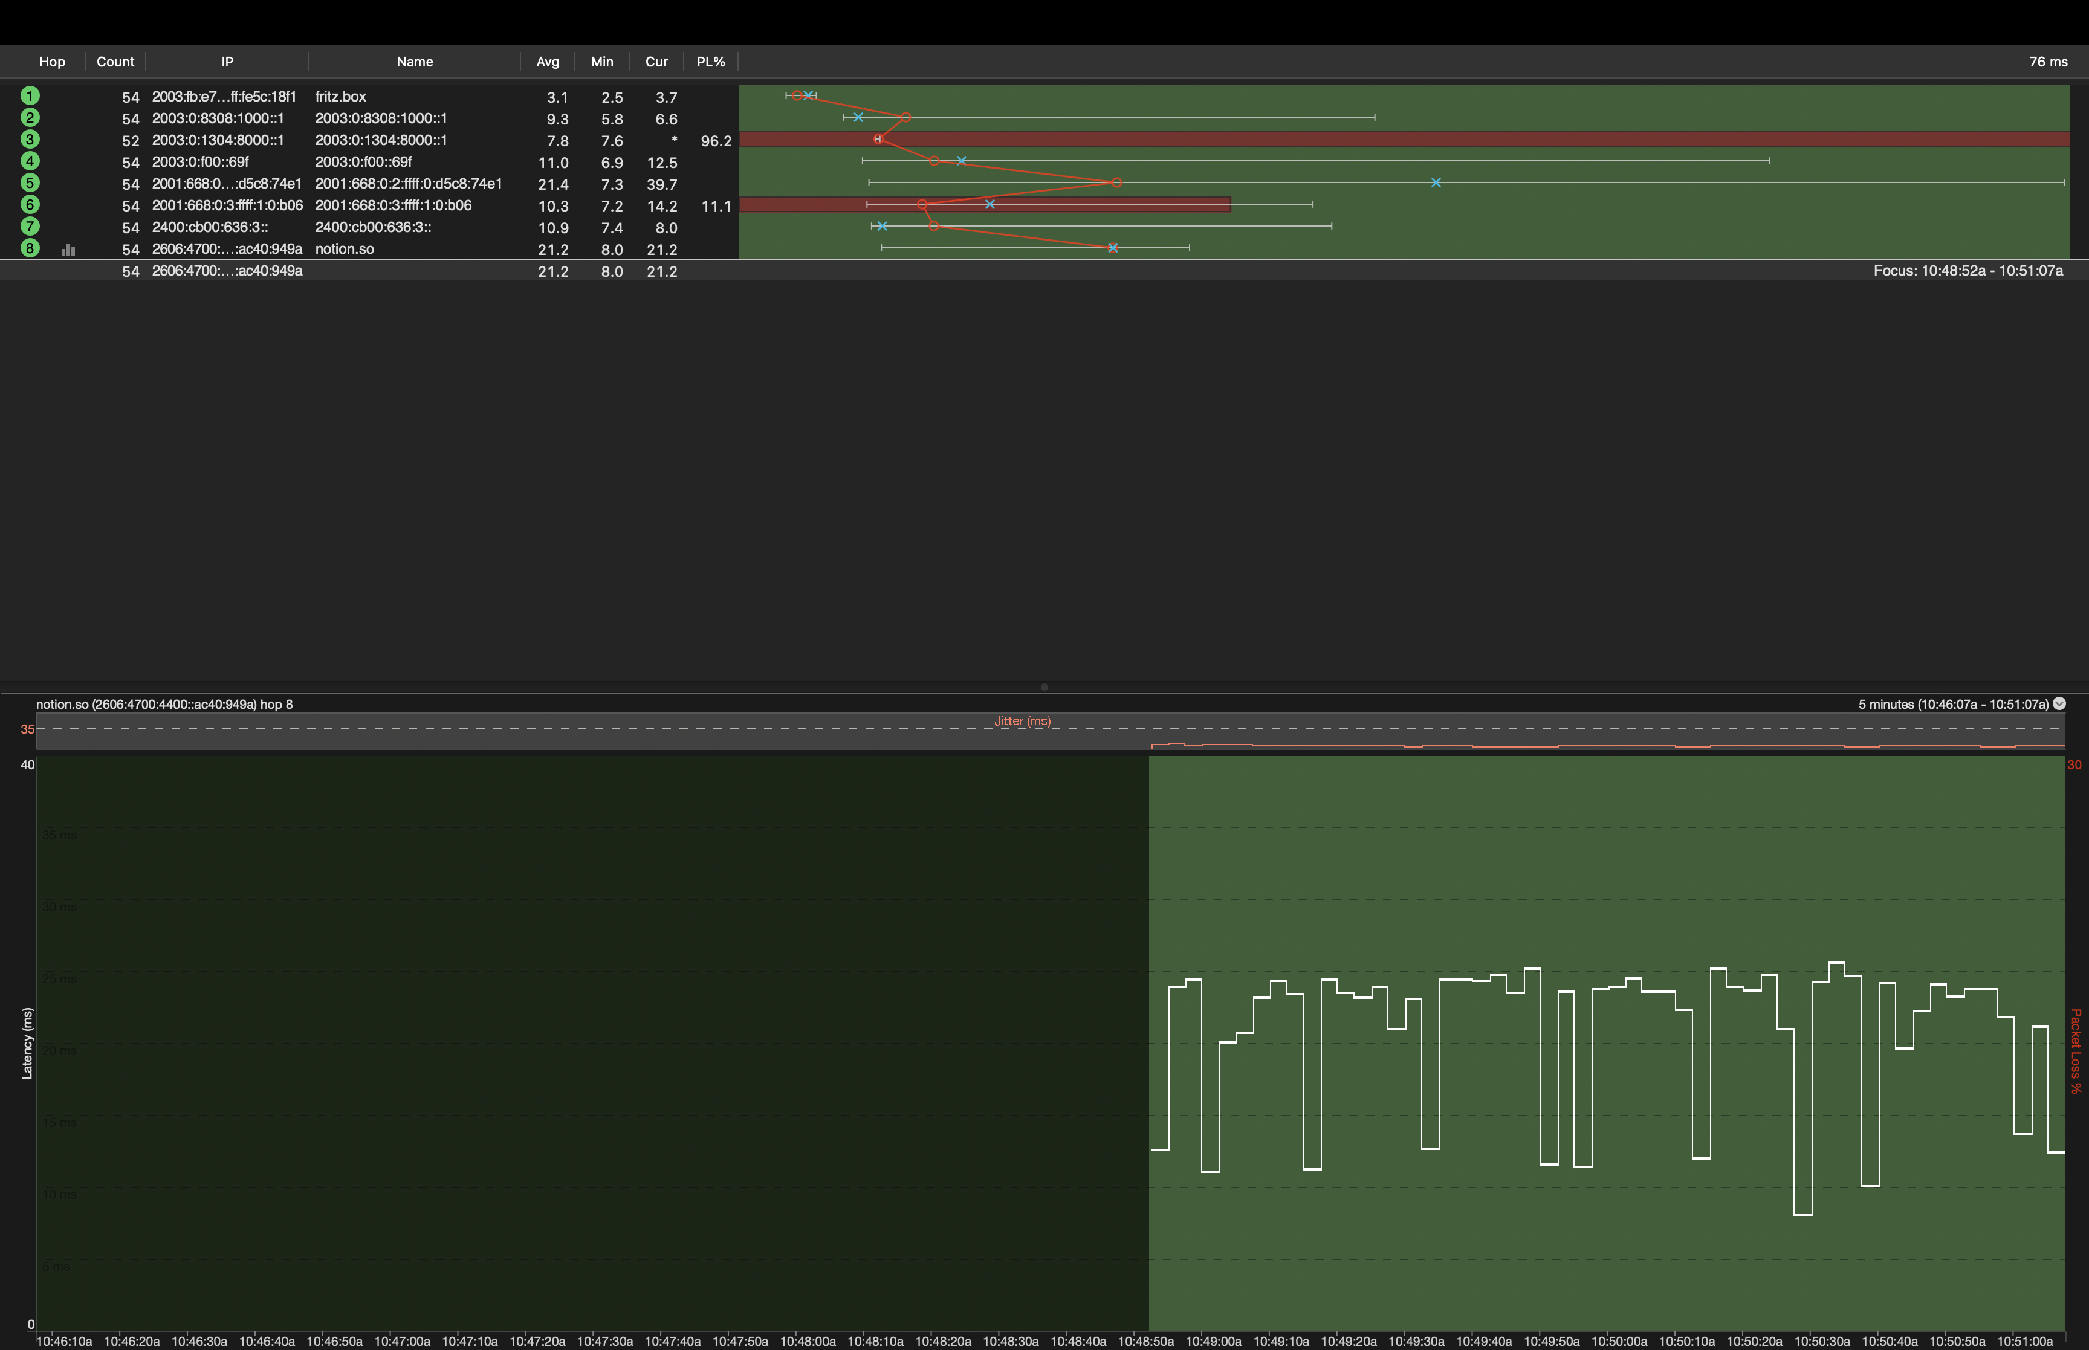The image size is (2089, 1350).
Task: Click the red packet loss bar on hop 3
Action: click(x=1404, y=138)
